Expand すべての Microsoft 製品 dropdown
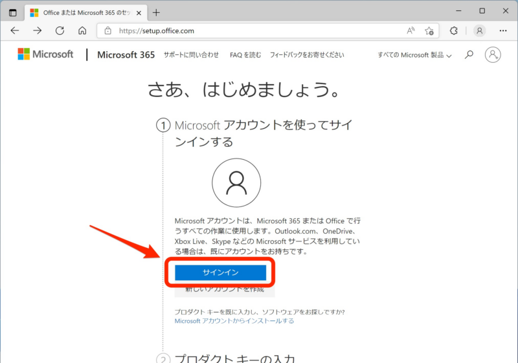Screen dimensions: 518x363 coord(414,55)
